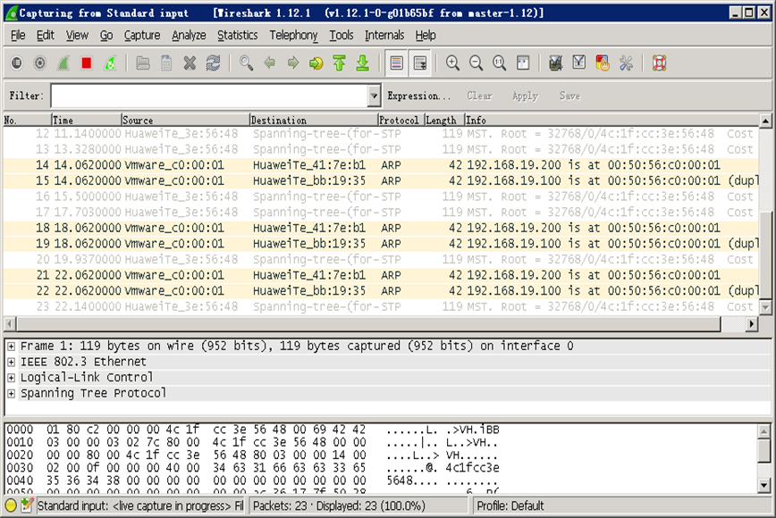Expand the Logical-Link Control node

[x=11, y=378]
